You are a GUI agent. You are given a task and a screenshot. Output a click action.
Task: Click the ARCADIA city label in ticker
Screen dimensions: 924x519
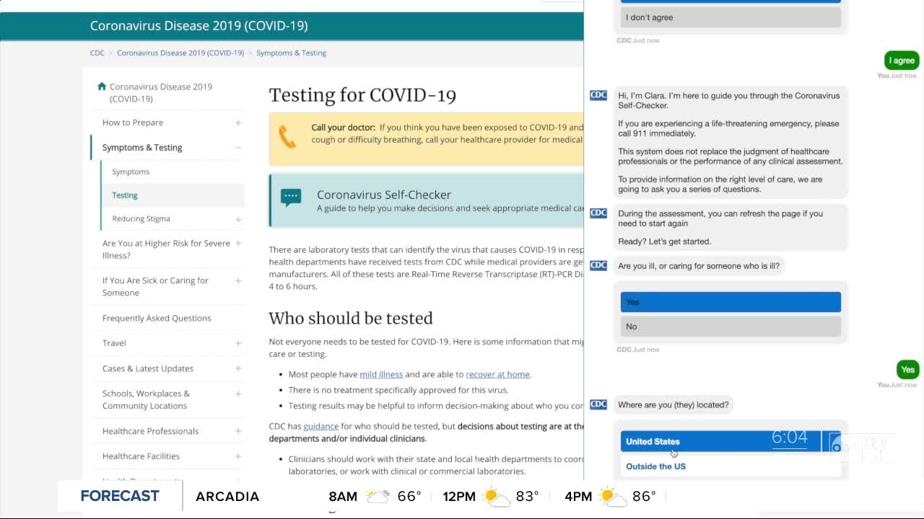(x=227, y=497)
